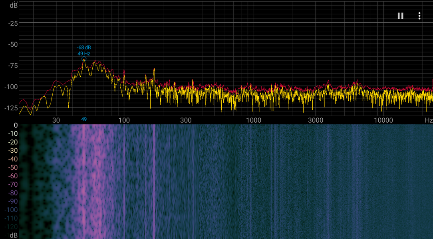Click the '-100' spectrum dB scale label
This screenshot has height=239, width=433.
tap(11, 87)
